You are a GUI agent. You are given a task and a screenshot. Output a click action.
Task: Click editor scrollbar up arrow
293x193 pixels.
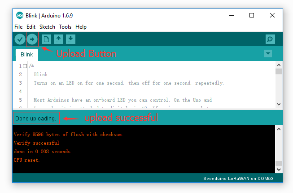point(279,65)
